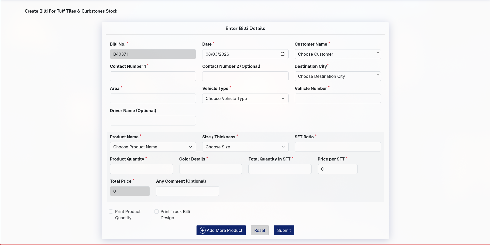Focus the Contact Number 1 input
The height and width of the screenshot is (245, 490).
[x=153, y=76]
